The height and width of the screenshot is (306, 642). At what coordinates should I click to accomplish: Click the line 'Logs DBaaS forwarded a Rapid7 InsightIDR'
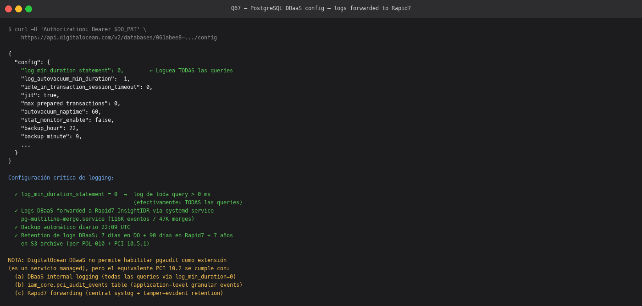[114, 211]
